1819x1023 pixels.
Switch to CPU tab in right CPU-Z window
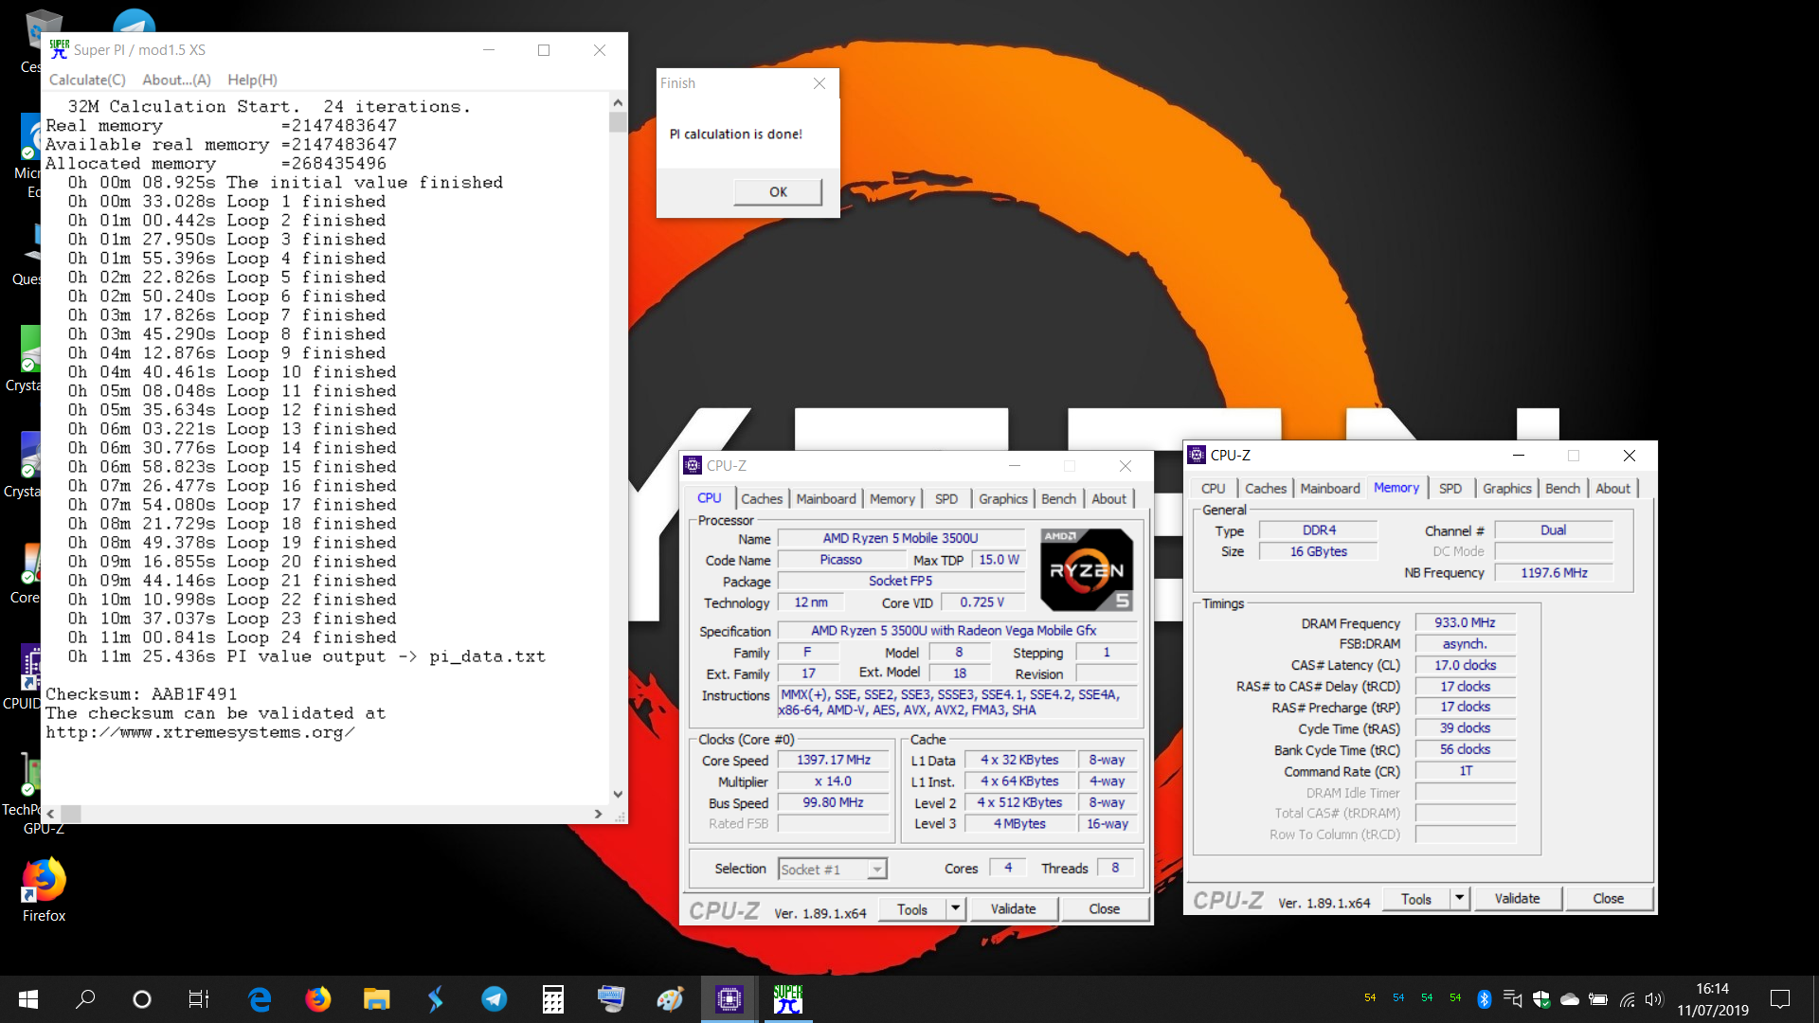1213,489
